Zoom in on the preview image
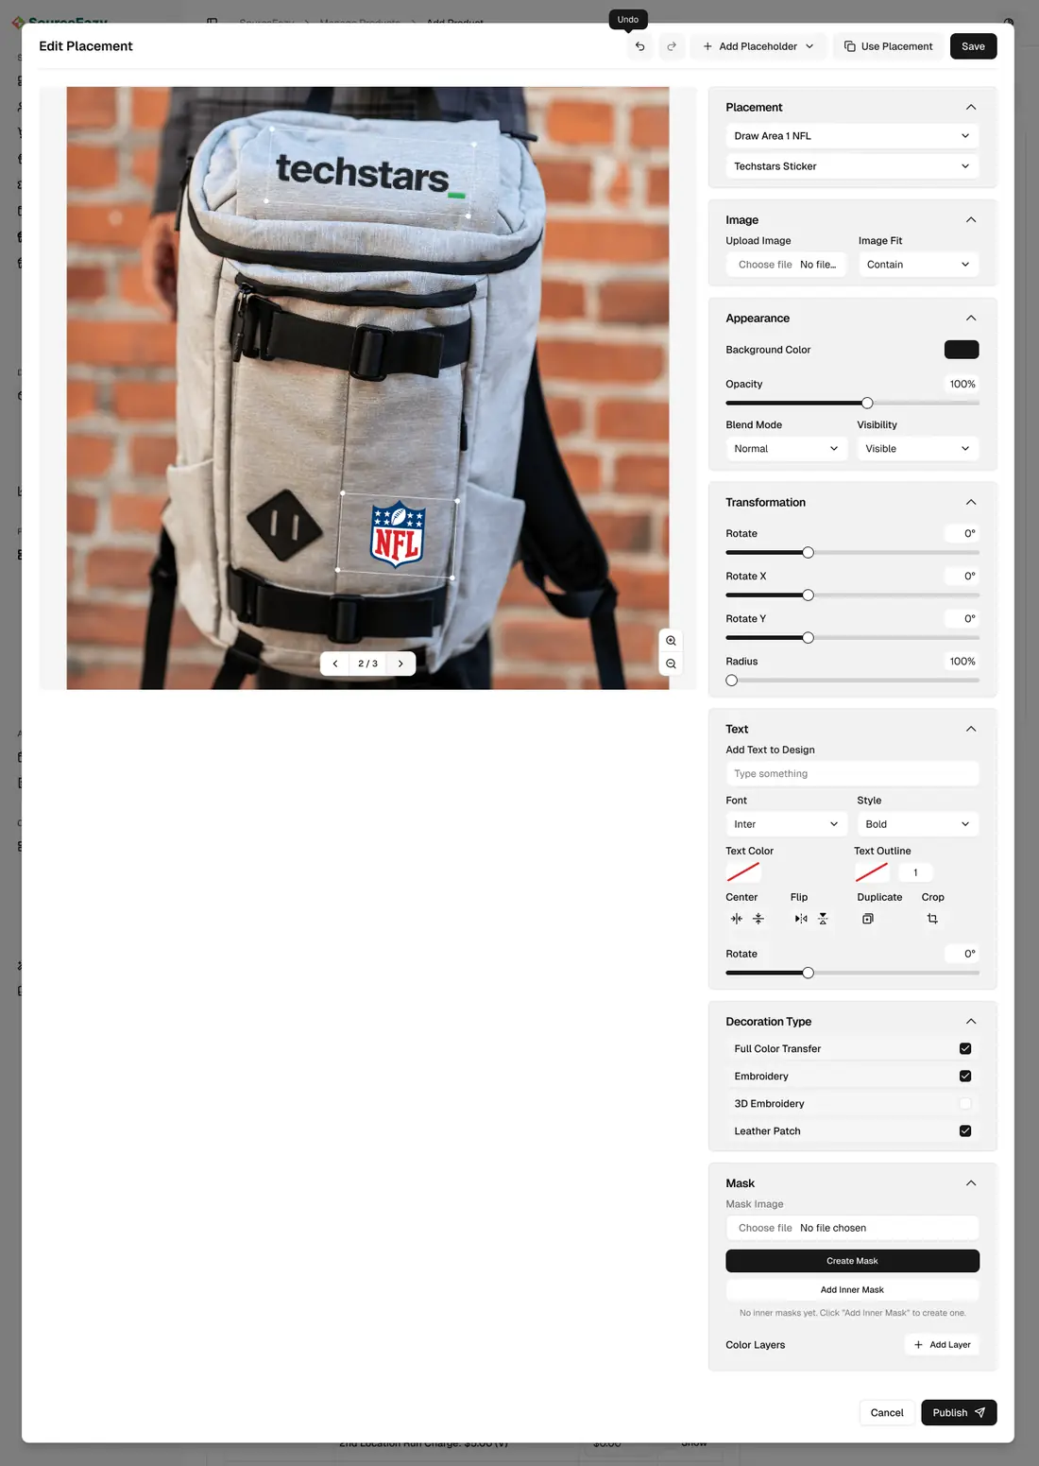Viewport: 1039px width, 1466px height. point(671,641)
